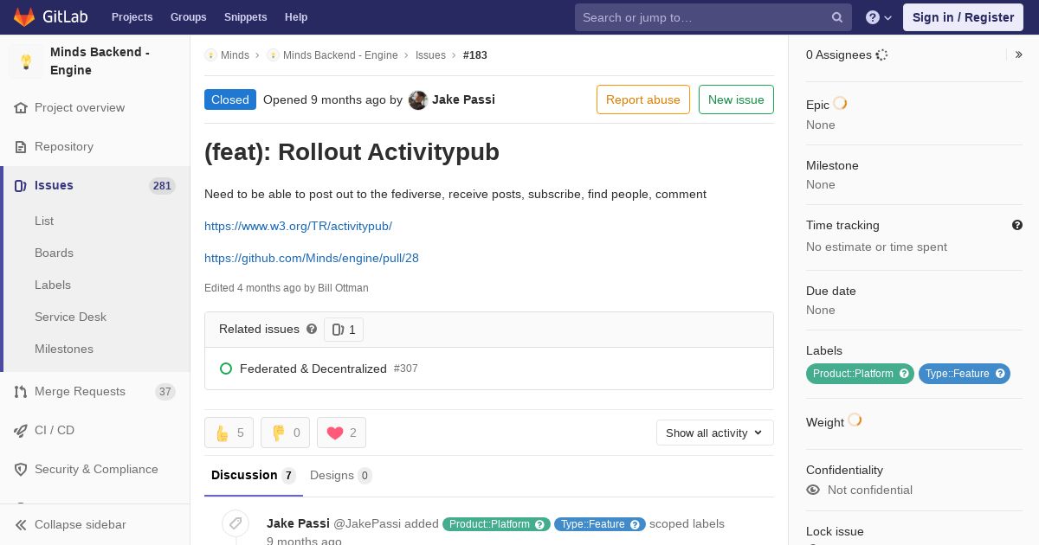
Task: Click the Sign in / Register button
Action: (x=963, y=17)
